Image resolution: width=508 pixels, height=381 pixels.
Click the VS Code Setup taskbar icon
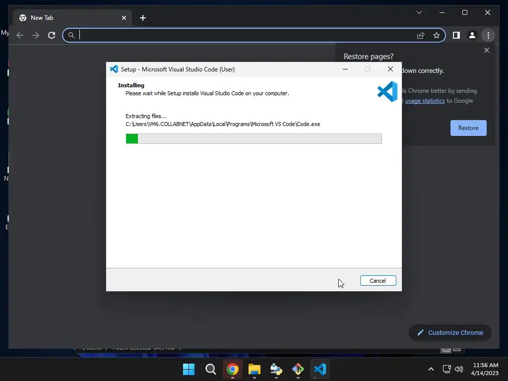click(320, 369)
